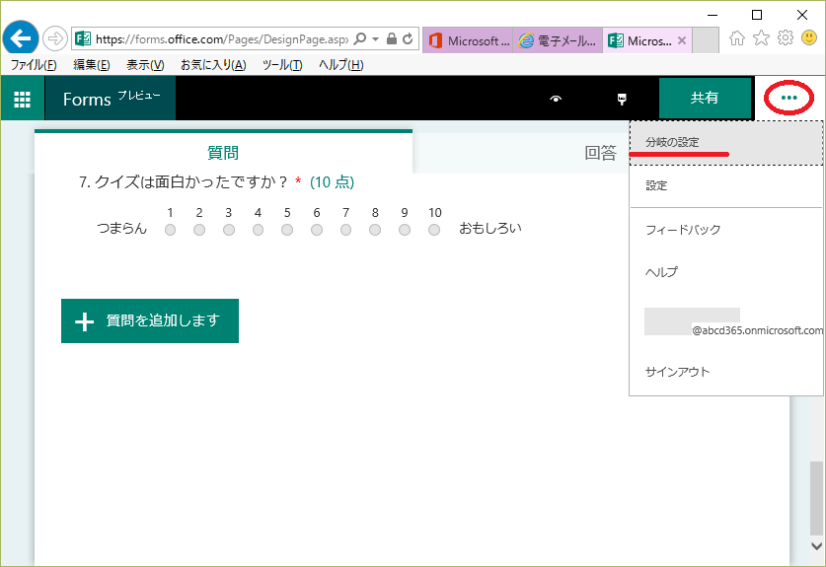Screen dimensions: 826x567
Task: Click the preview eye icon
Action: click(x=556, y=99)
